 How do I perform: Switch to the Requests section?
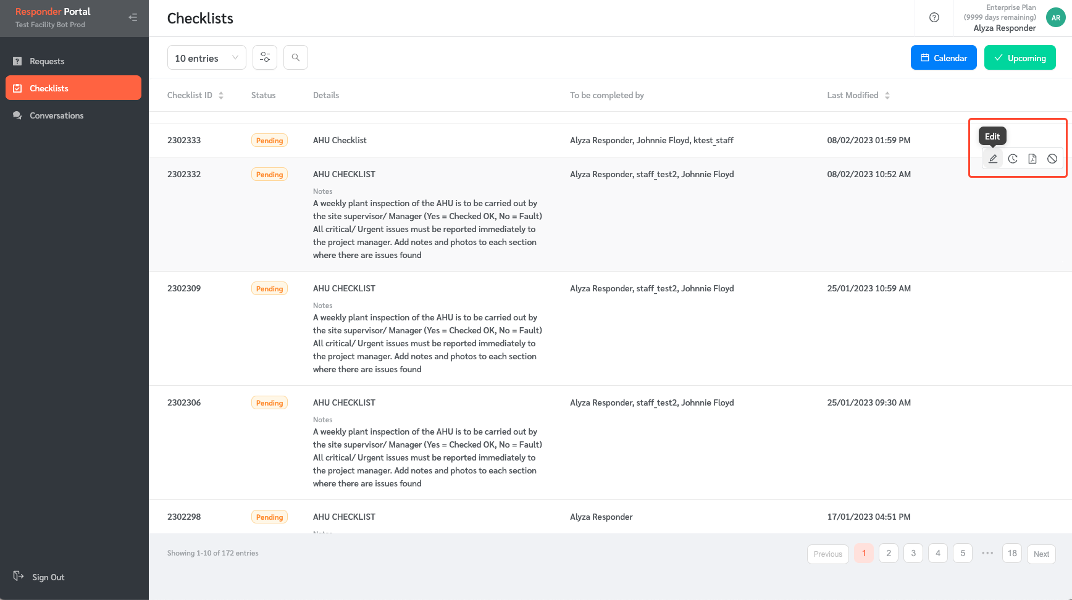coord(46,60)
